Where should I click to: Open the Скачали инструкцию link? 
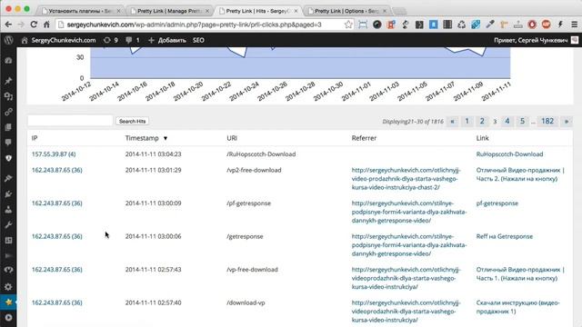tap(517, 307)
